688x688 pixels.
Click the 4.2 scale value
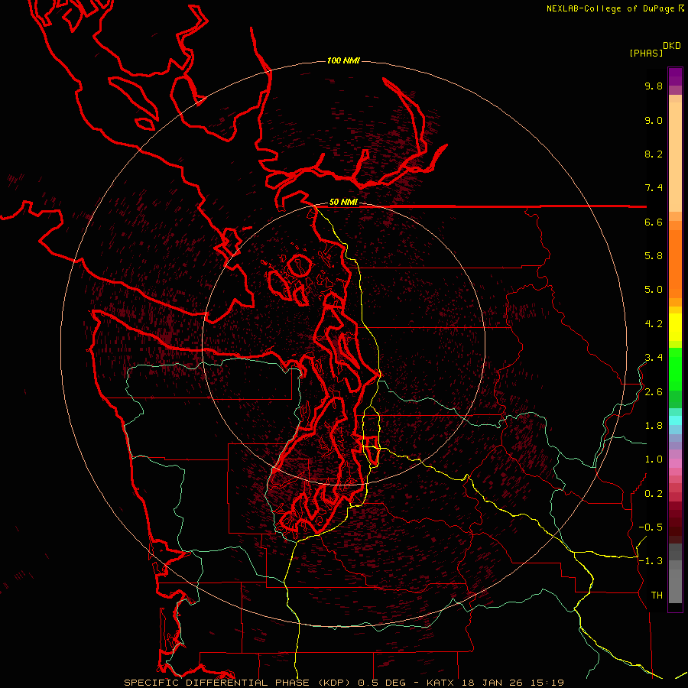654,324
